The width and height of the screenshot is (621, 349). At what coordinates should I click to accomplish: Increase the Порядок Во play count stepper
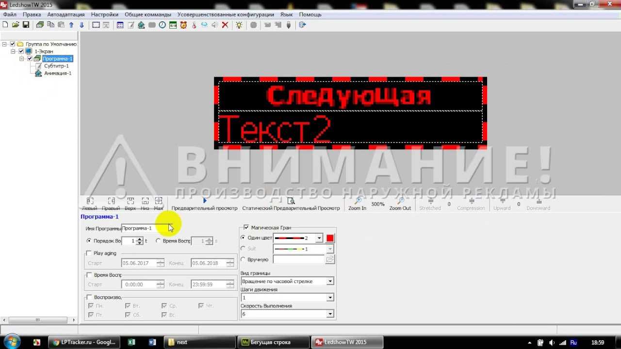(x=140, y=239)
